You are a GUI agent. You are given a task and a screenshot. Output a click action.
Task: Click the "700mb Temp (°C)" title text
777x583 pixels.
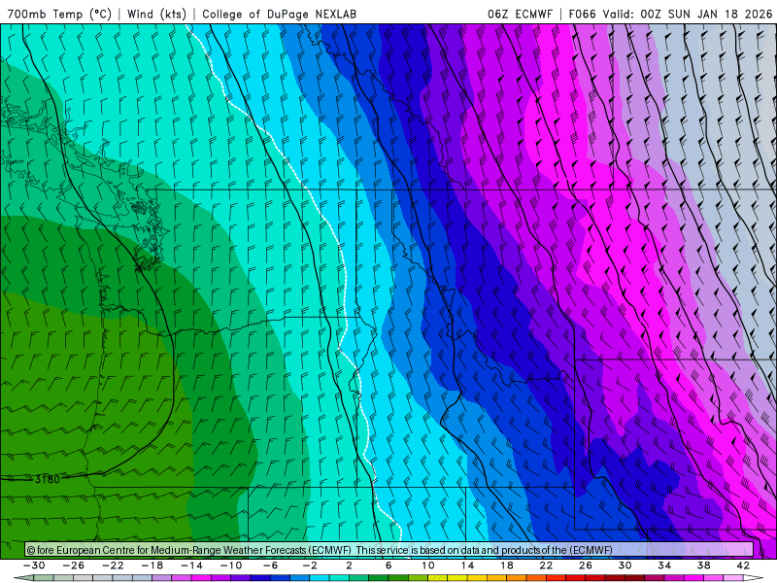tap(59, 14)
